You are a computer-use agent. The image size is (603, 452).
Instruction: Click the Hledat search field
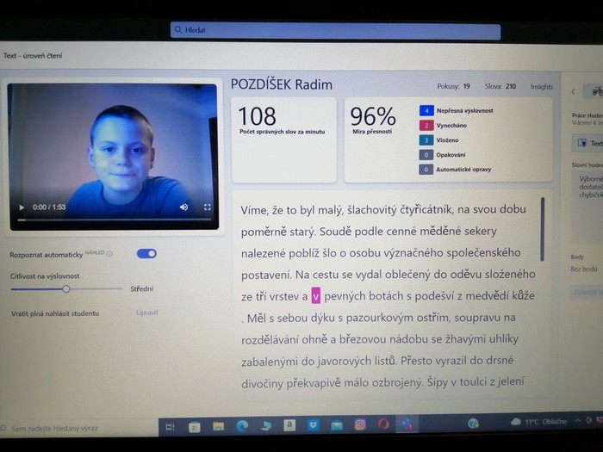[x=335, y=30]
